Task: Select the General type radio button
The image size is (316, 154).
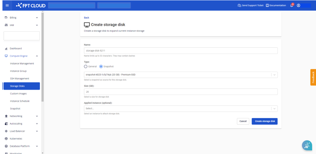Action: pos(86,66)
